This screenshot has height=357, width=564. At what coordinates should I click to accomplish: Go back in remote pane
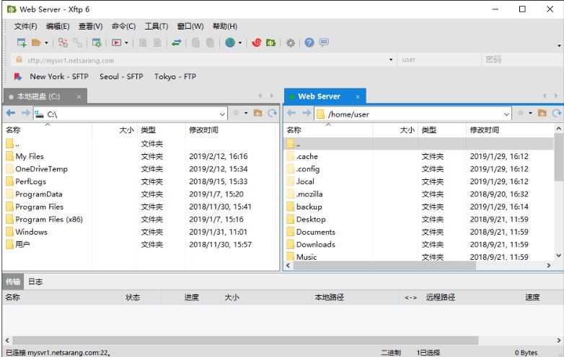click(291, 113)
